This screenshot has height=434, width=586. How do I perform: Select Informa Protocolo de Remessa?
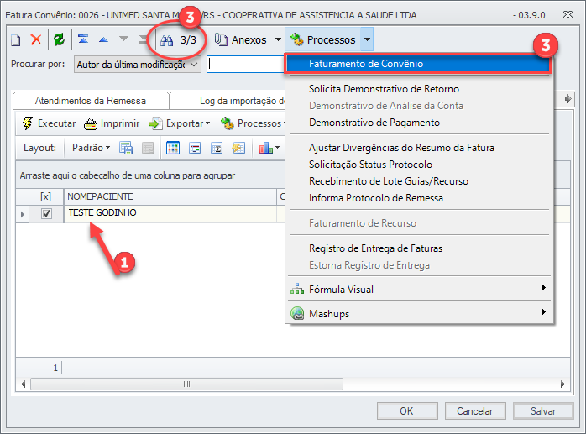pos(419,198)
